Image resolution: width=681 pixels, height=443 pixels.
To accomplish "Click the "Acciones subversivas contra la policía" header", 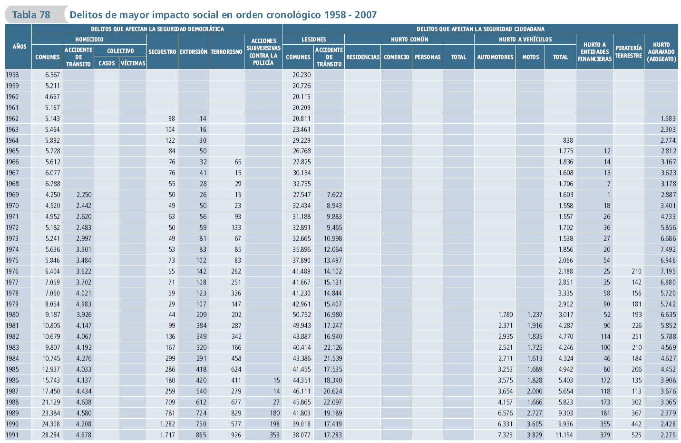I will click(x=263, y=52).
